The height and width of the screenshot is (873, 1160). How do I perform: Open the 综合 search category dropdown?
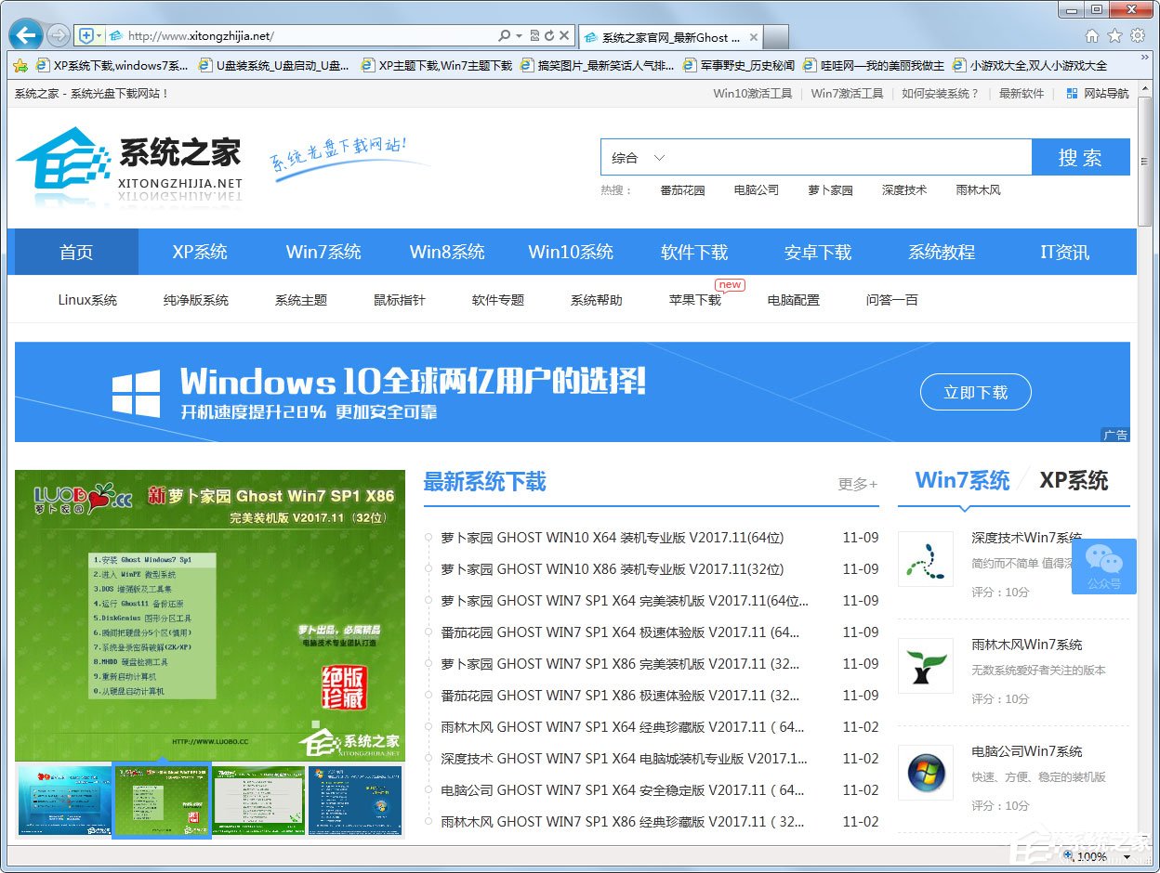pos(641,157)
